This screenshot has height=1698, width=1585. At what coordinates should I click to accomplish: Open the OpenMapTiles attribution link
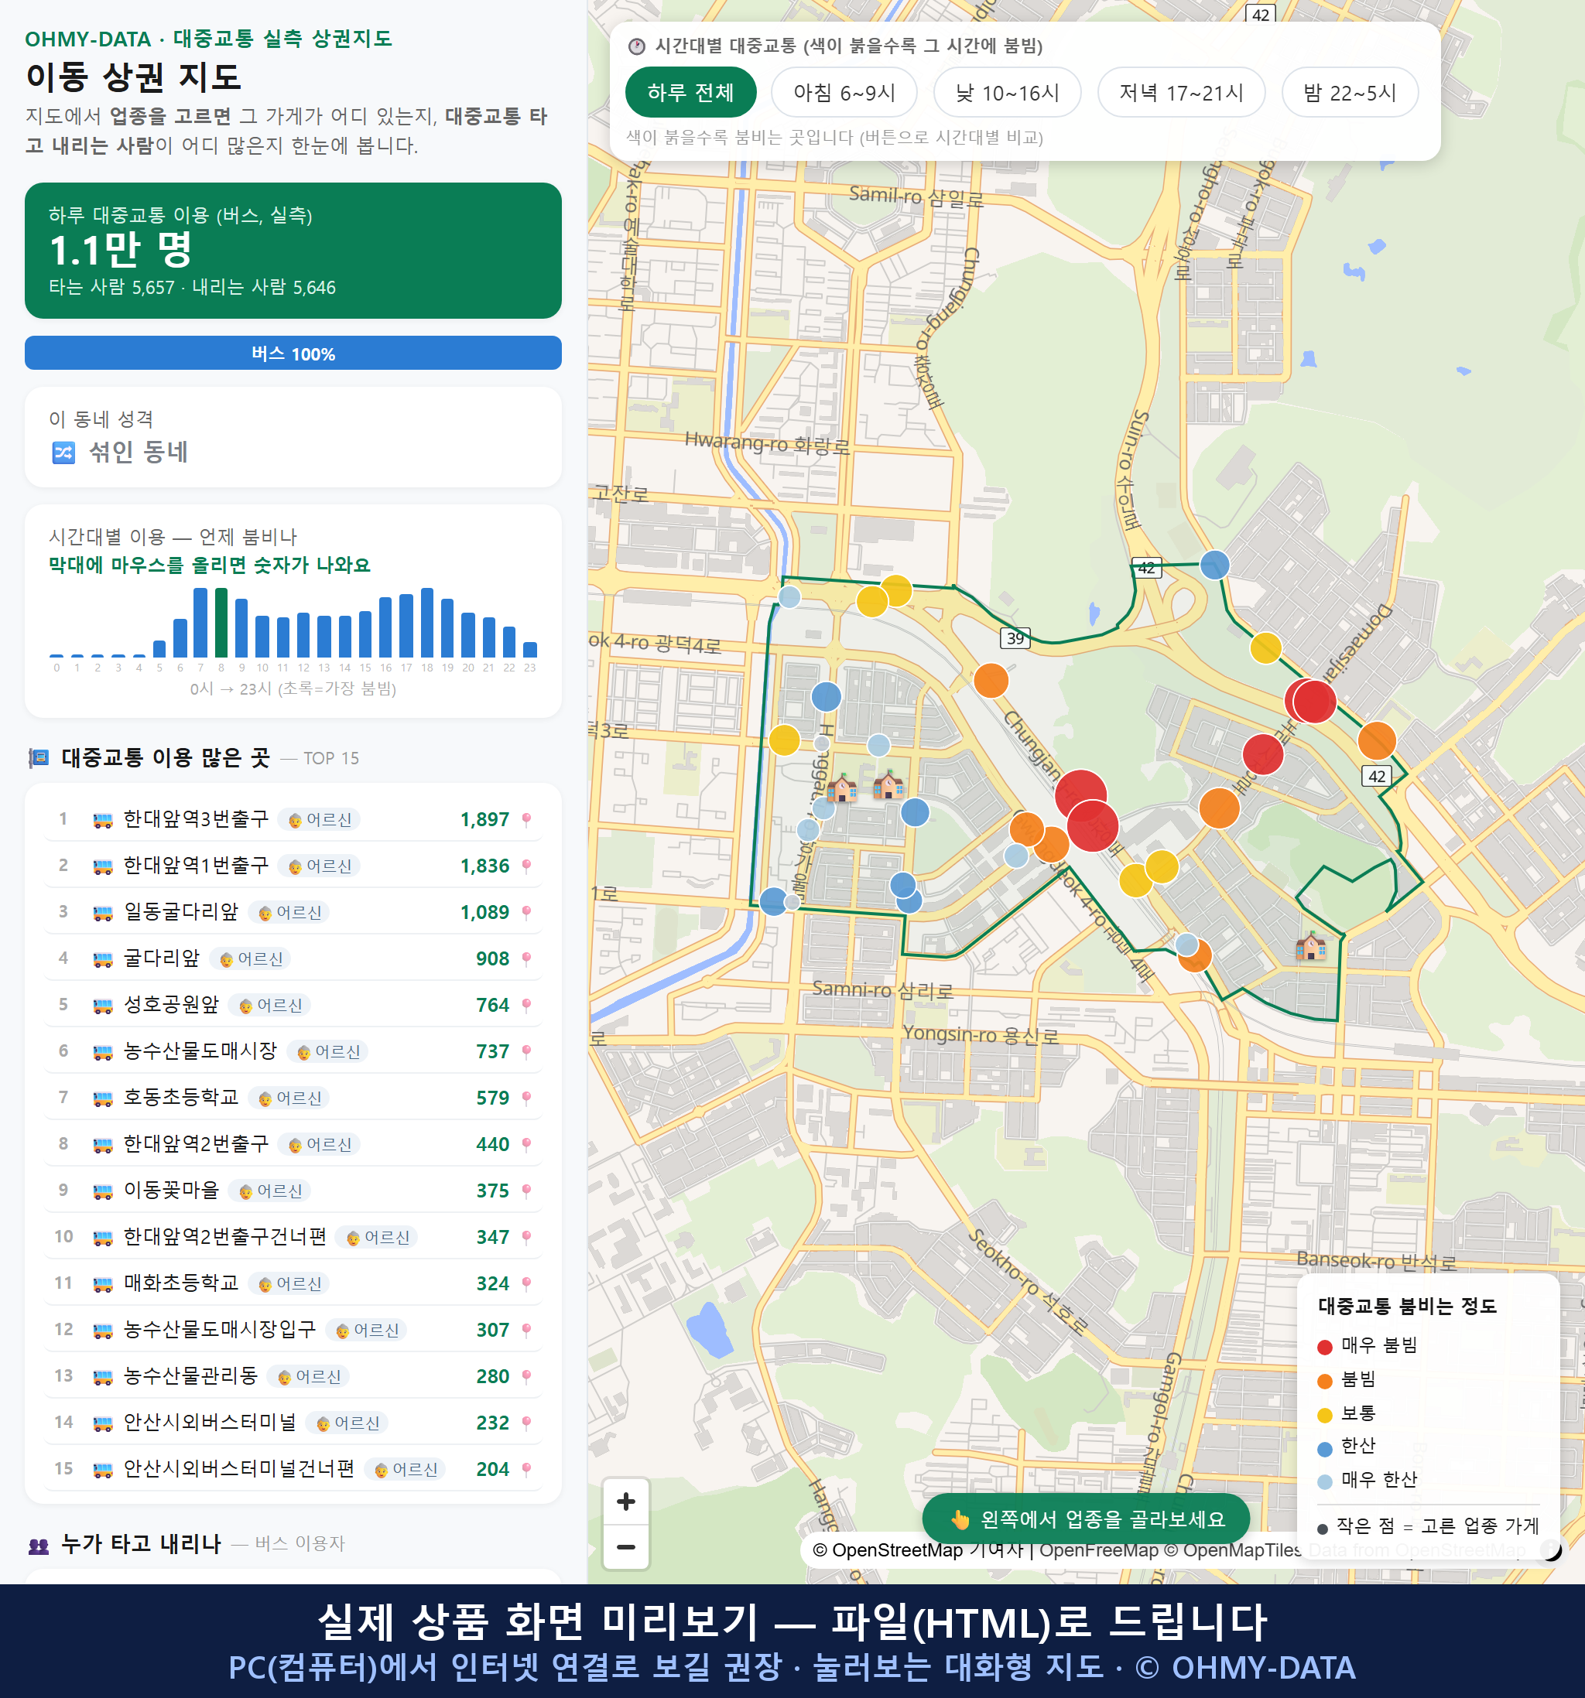tap(1231, 1550)
